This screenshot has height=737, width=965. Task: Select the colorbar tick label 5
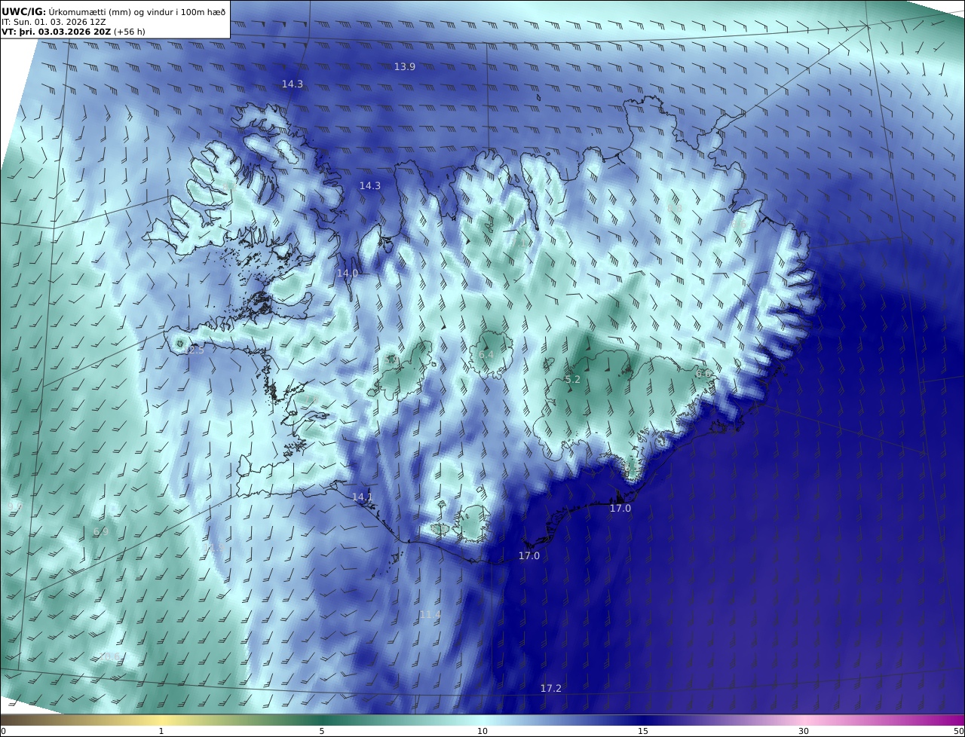pyautogui.click(x=322, y=731)
